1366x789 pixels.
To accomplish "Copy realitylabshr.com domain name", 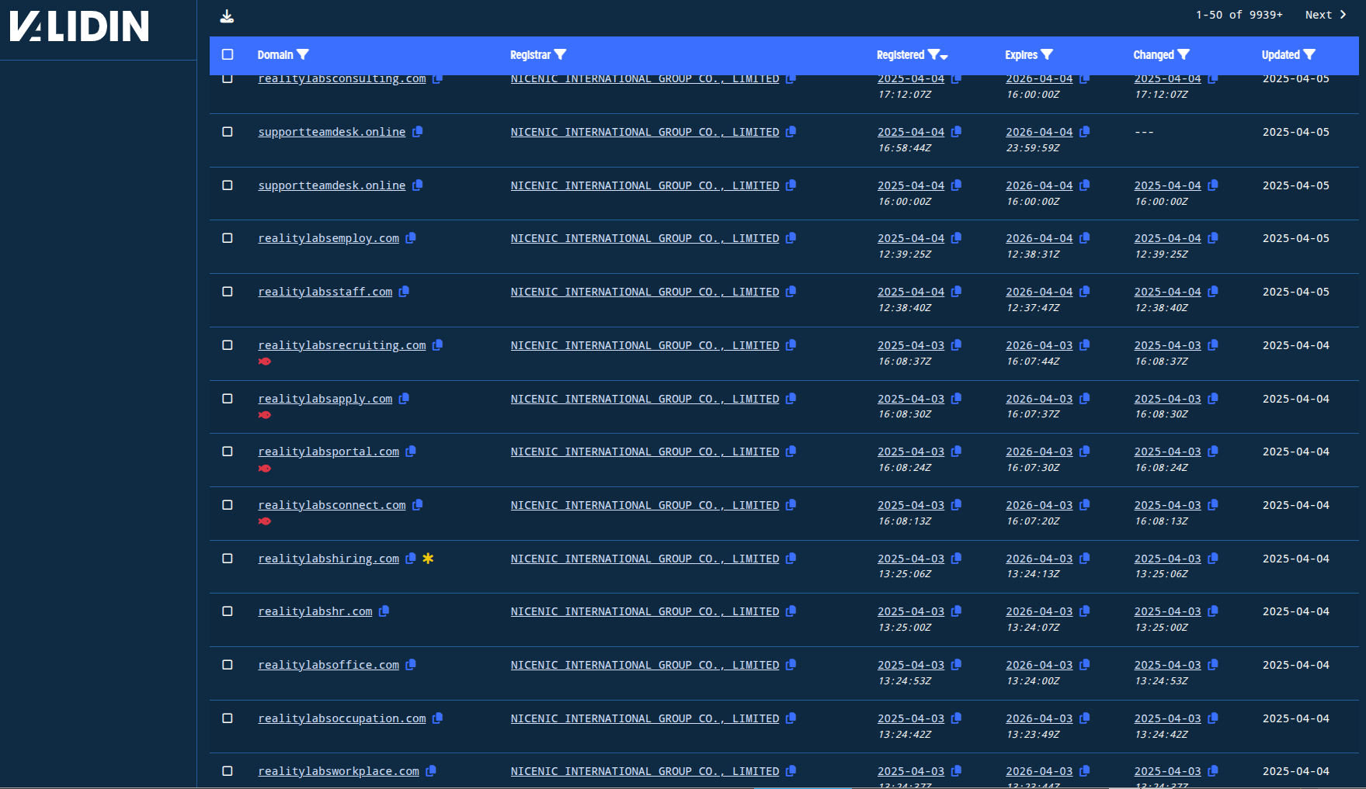I will (x=384, y=611).
